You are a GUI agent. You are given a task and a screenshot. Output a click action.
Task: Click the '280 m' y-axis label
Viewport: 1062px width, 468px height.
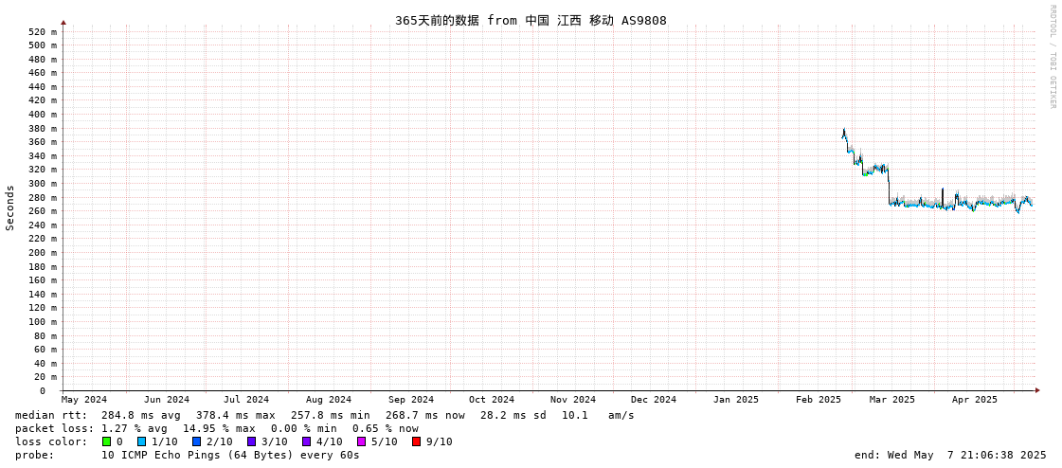44,197
